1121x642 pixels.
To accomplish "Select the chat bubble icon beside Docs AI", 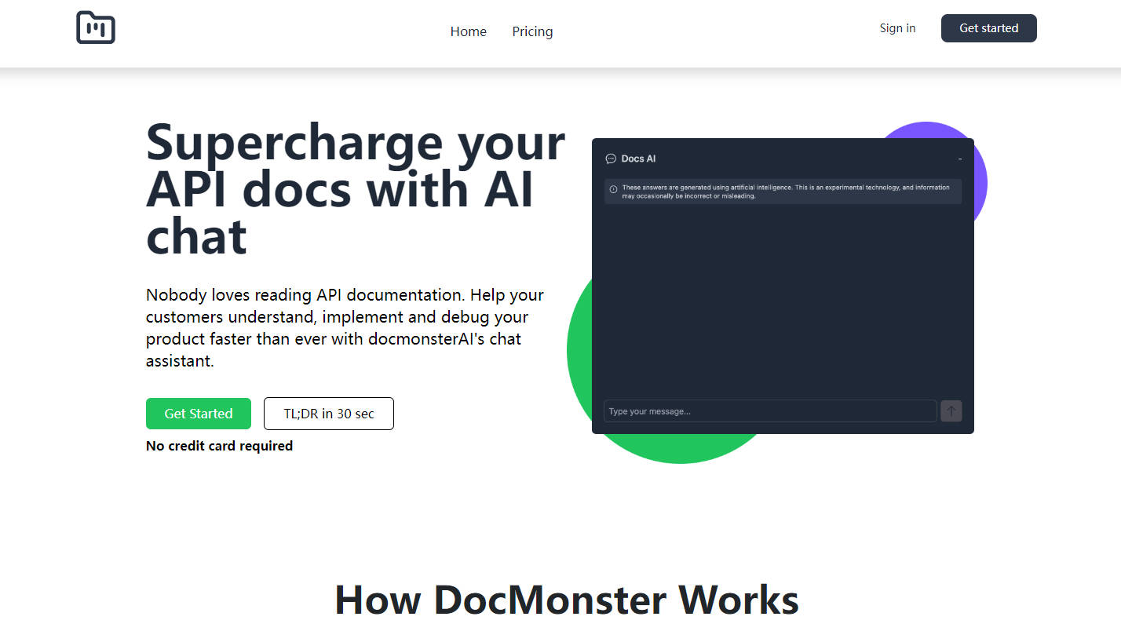I will (x=611, y=158).
